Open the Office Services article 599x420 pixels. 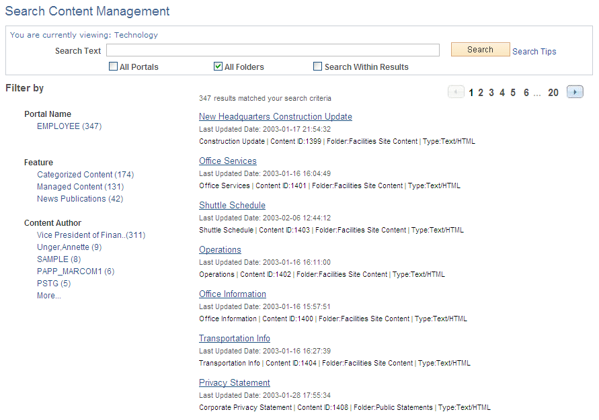(227, 161)
